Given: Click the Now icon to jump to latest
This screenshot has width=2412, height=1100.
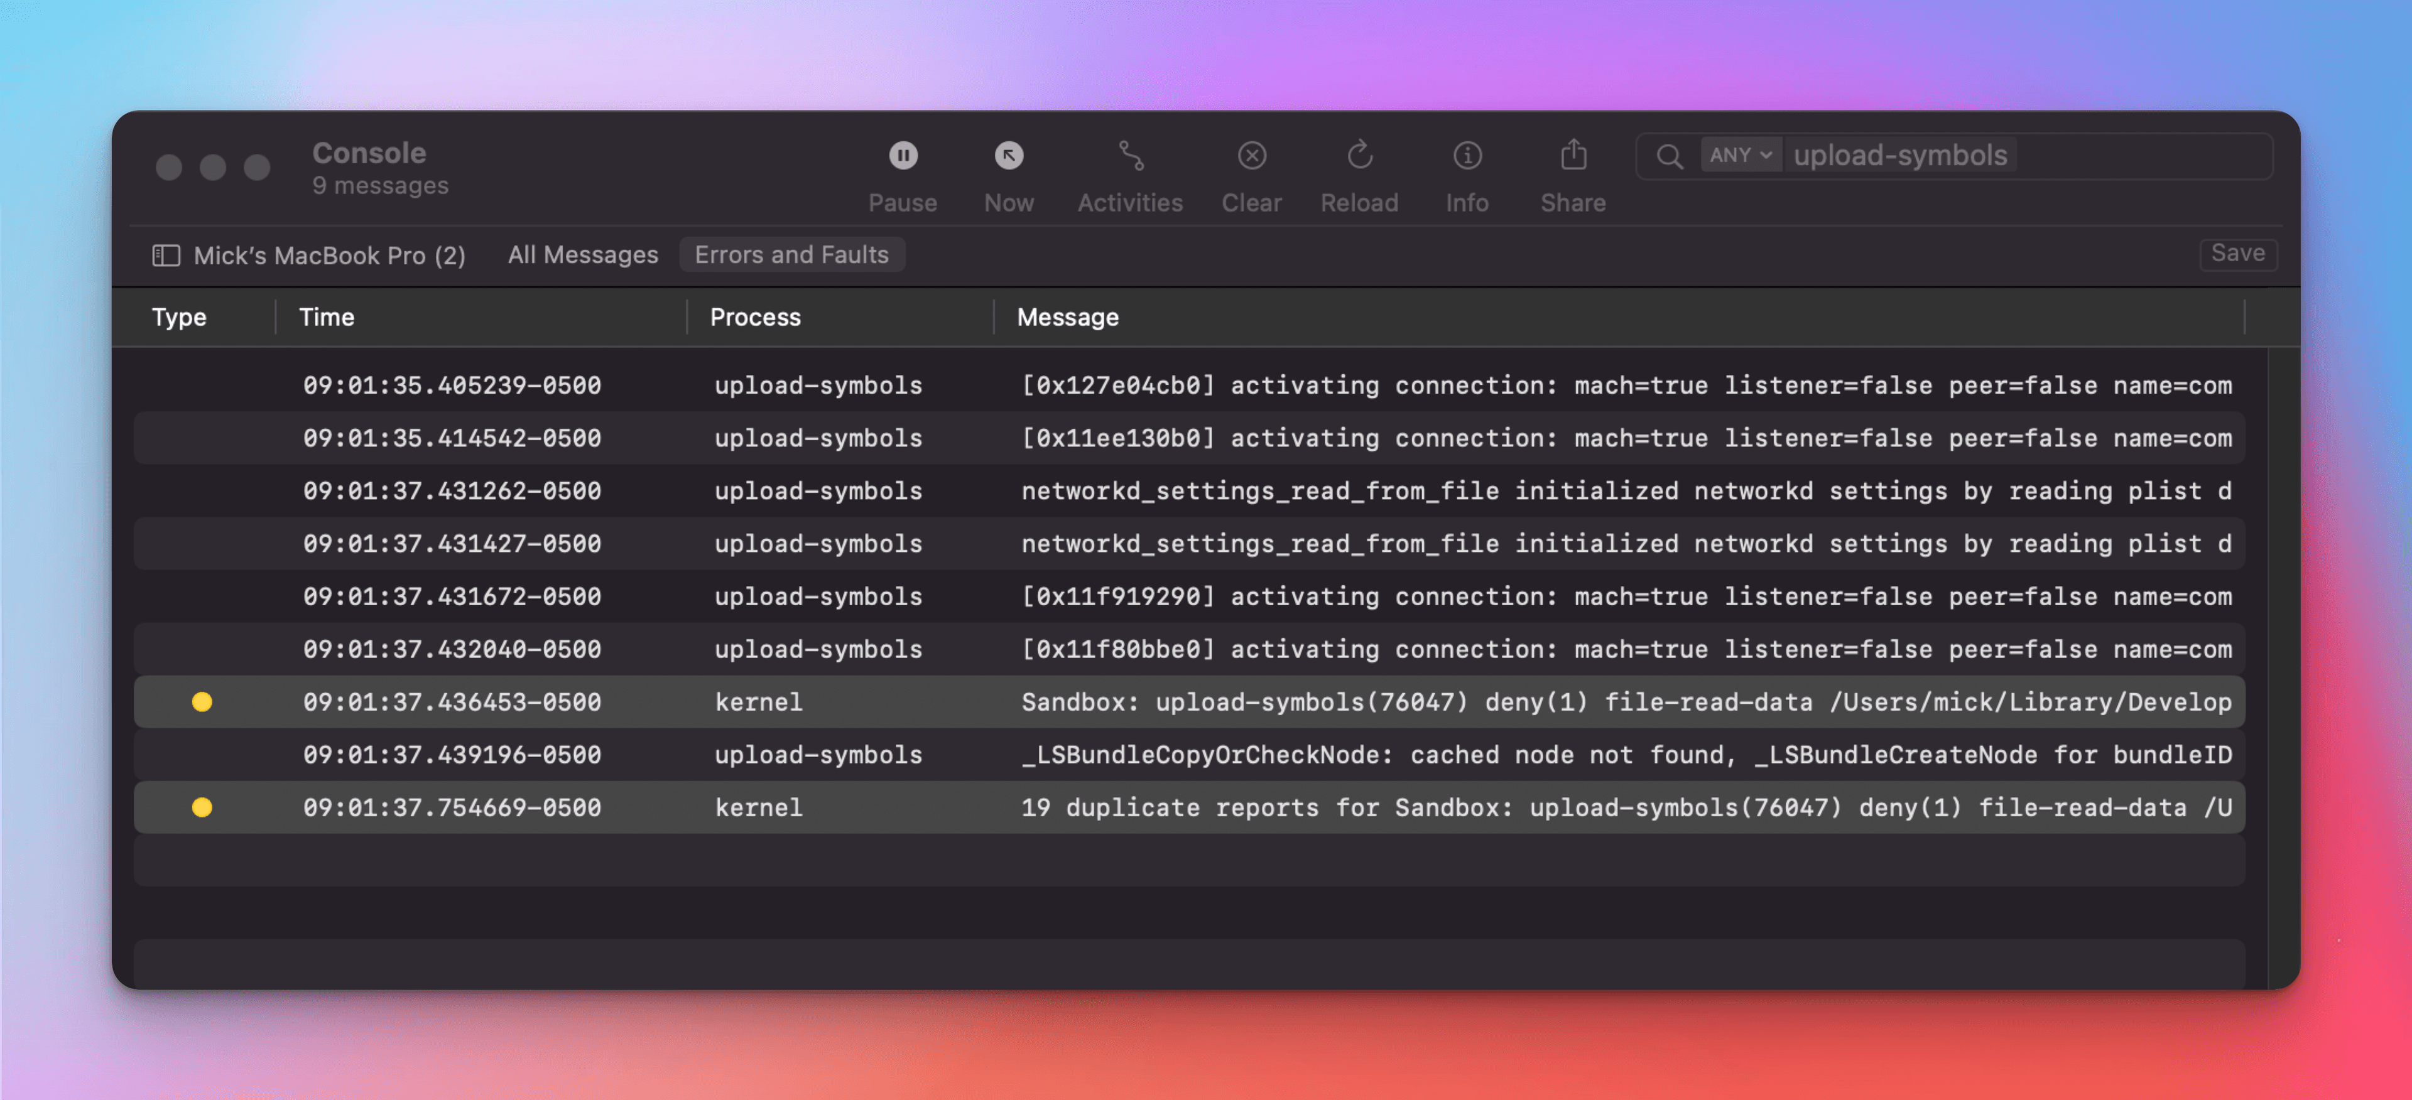Looking at the screenshot, I should 1008,156.
